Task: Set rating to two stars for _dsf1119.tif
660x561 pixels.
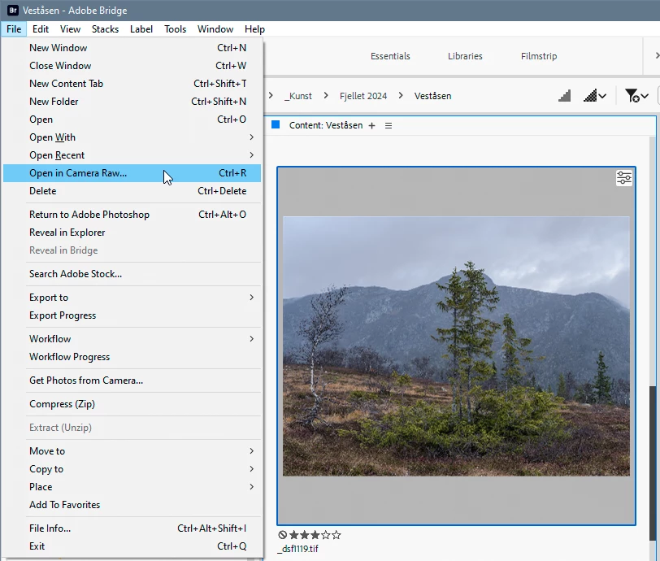Action: pyautogui.click(x=304, y=535)
